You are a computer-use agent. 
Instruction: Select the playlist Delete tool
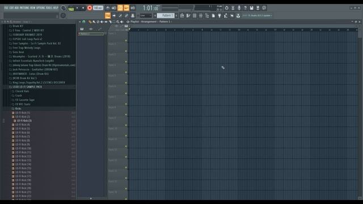point(98,22)
